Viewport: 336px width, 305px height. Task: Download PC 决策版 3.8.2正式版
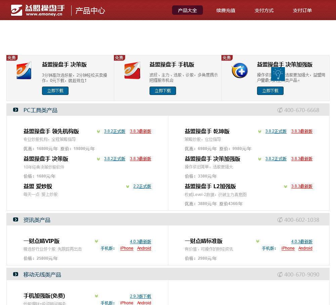[x=115, y=159]
